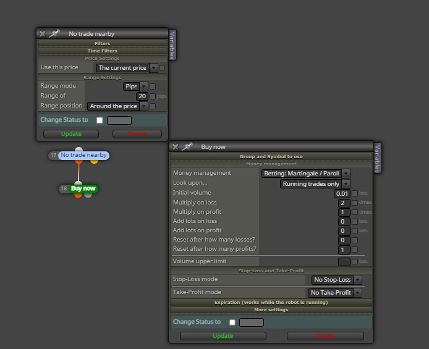Viewport: 429px width, 349px height.
Task: Edit Multiply on profit value
Action: [x=344, y=212]
